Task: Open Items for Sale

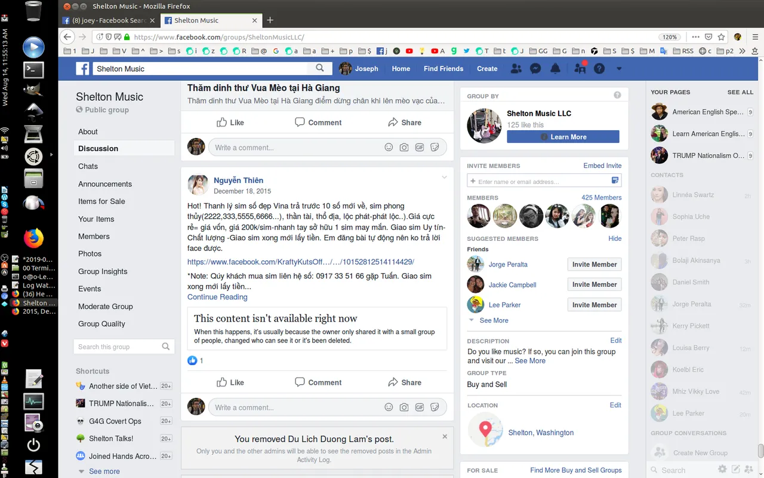Action: pyautogui.click(x=101, y=201)
